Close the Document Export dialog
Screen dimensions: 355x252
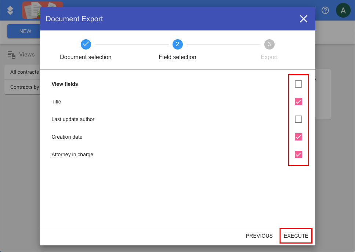(303, 19)
